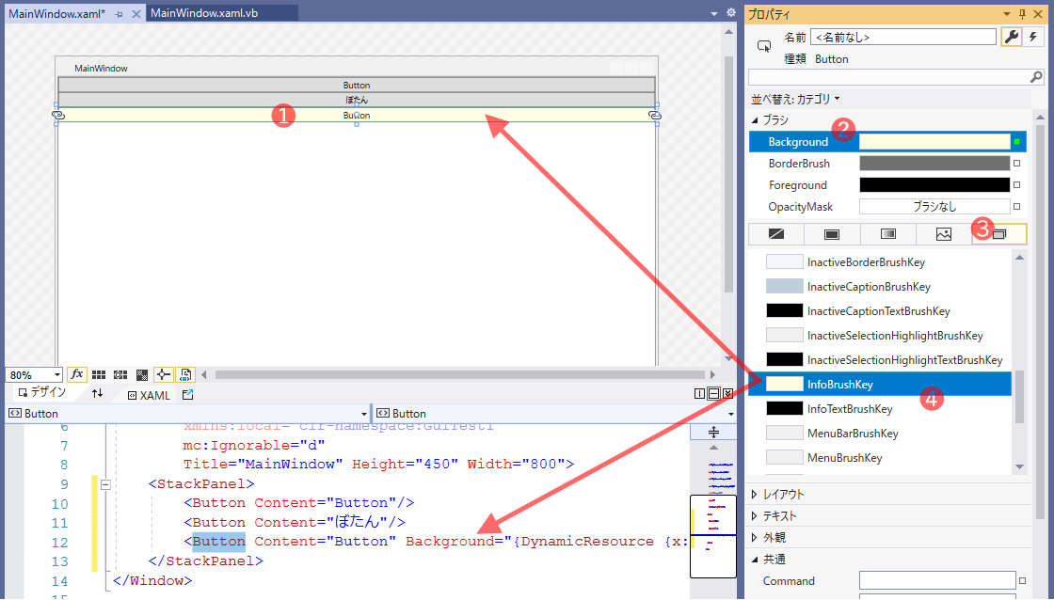Viewport: 1054px width, 600px height.
Task: Pop out the XAML view icon
Action: (187, 394)
